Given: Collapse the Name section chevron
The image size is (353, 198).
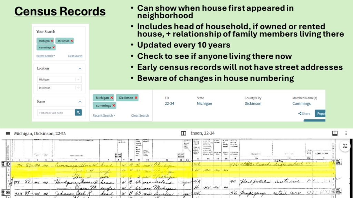Looking at the screenshot, I should [x=80, y=102].
